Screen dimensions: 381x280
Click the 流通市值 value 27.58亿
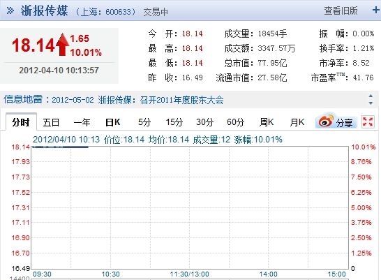click(272, 78)
